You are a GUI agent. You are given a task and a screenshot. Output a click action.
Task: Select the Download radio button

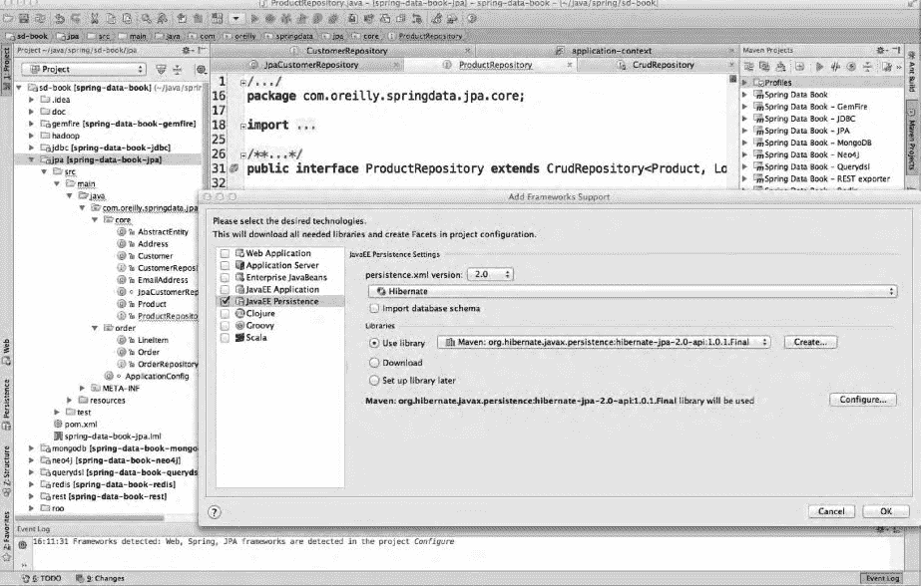pyautogui.click(x=374, y=363)
